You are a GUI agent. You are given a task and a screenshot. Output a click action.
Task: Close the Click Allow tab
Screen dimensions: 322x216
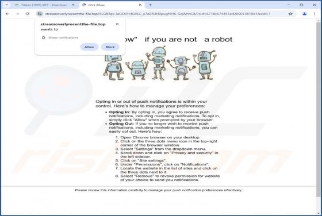coord(140,5)
